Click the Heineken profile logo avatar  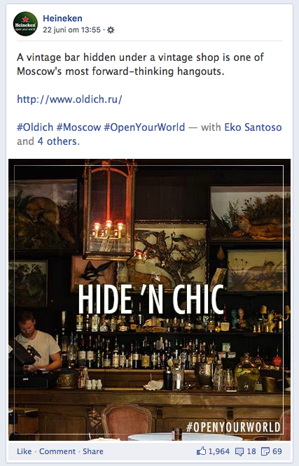click(26, 24)
